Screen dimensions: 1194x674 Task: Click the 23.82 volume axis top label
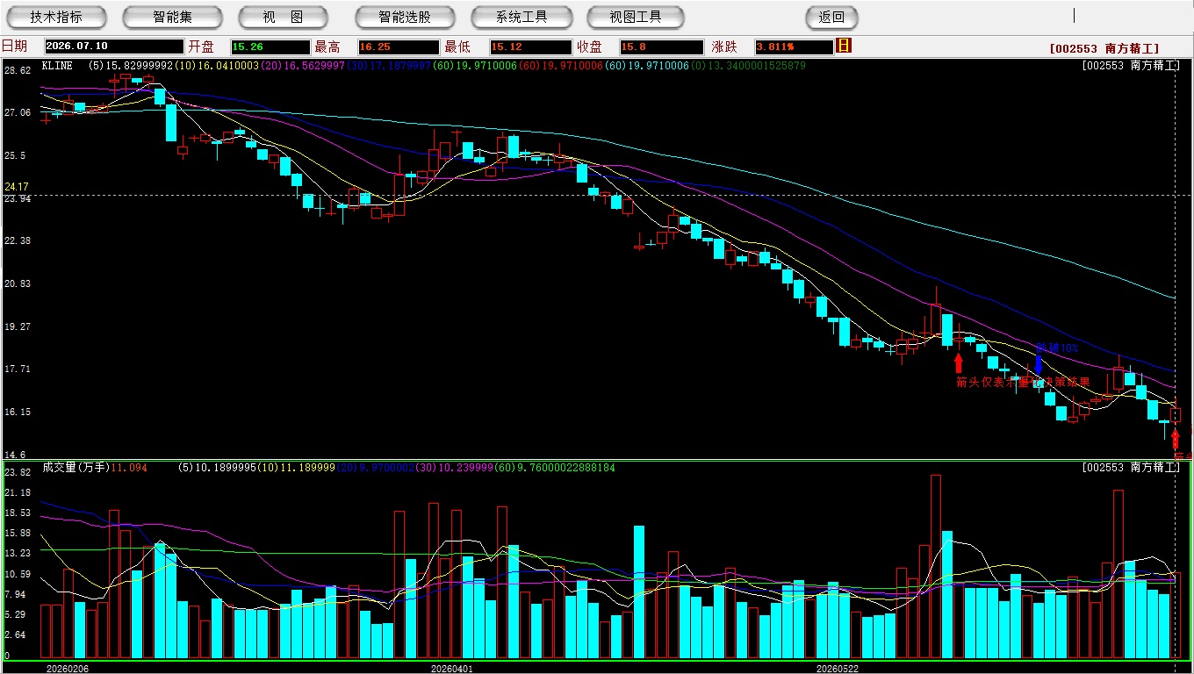tap(17, 472)
